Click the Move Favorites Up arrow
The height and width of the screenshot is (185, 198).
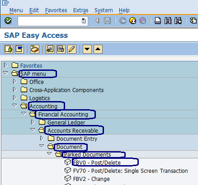(x=98, y=49)
